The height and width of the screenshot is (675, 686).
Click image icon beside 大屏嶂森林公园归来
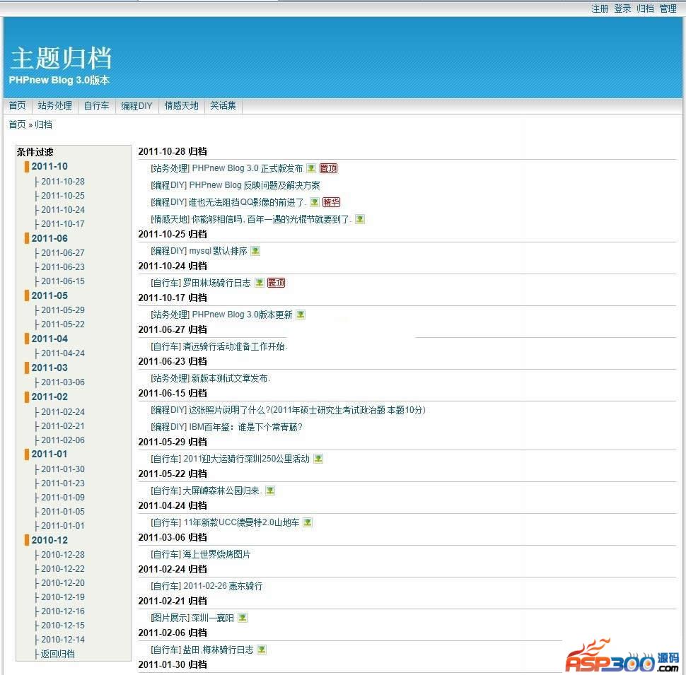pyautogui.click(x=270, y=491)
